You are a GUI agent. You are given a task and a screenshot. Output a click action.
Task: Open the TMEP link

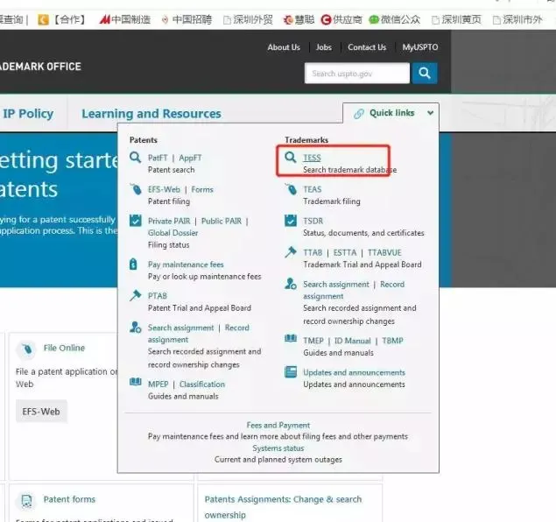pyautogui.click(x=313, y=341)
